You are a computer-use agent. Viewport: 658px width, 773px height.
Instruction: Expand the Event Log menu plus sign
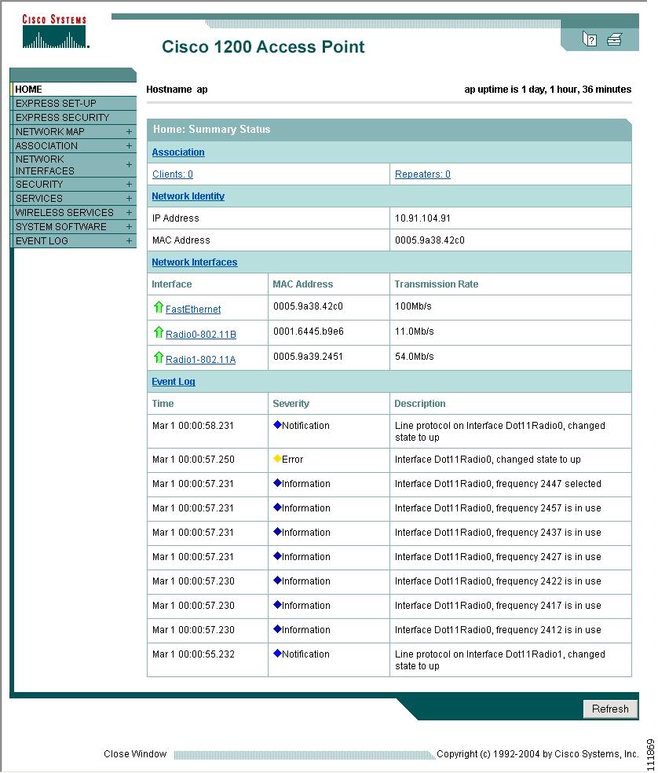pyautogui.click(x=129, y=241)
